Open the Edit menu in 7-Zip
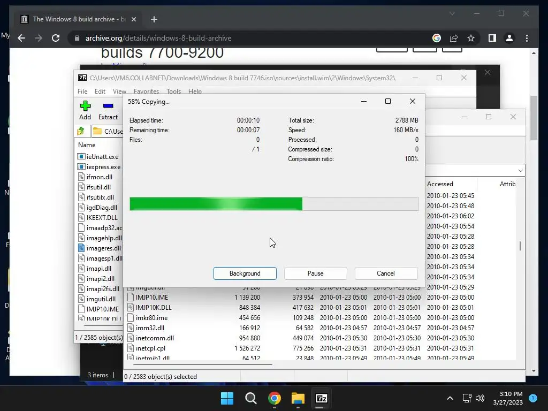Image resolution: width=548 pixels, height=411 pixels. tap(100, 92)
